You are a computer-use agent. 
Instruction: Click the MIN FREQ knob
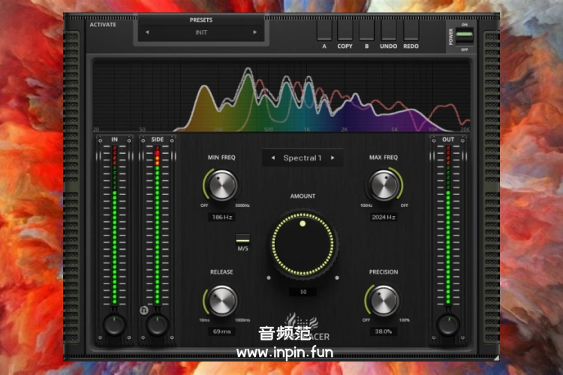[x=222, y=185]
